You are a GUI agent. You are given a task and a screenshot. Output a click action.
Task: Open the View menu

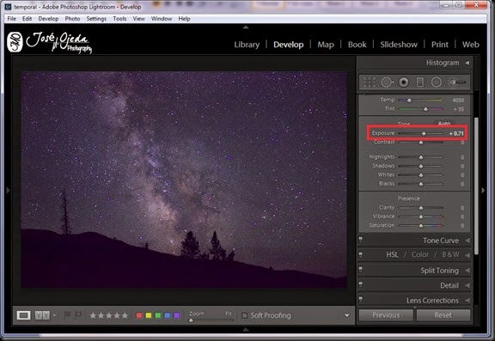138,19
